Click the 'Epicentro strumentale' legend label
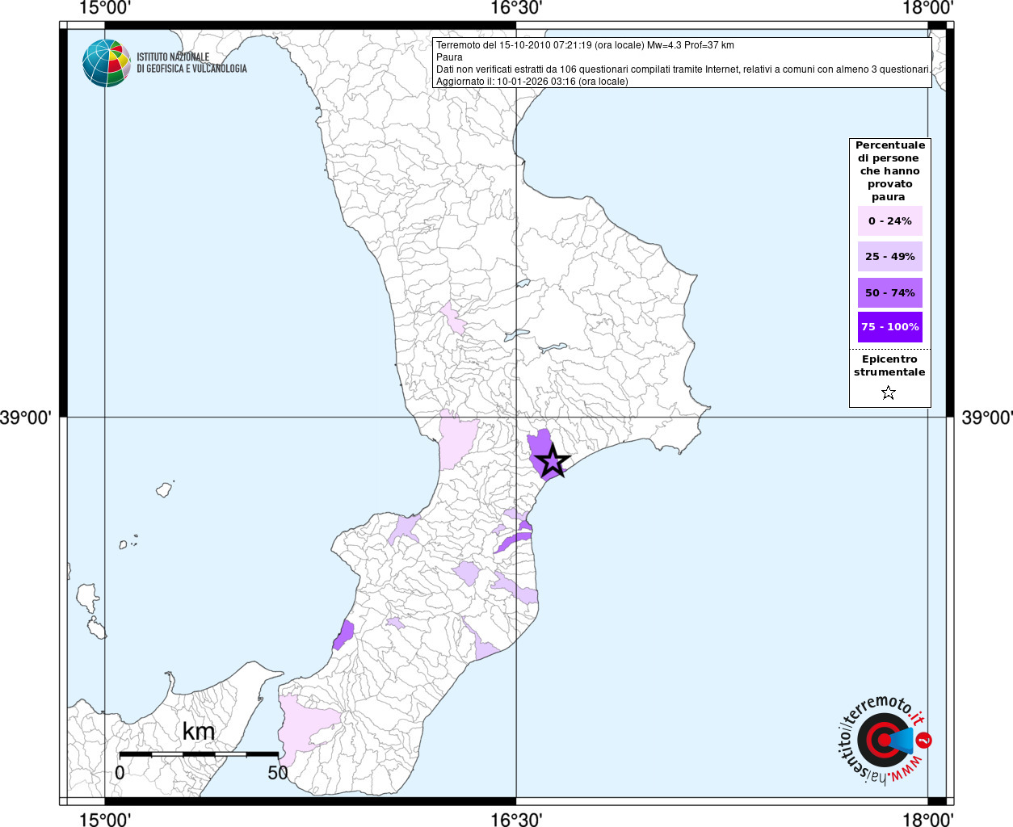The image size is (1013, 827). pyautogui.click(x=889, y=366)
